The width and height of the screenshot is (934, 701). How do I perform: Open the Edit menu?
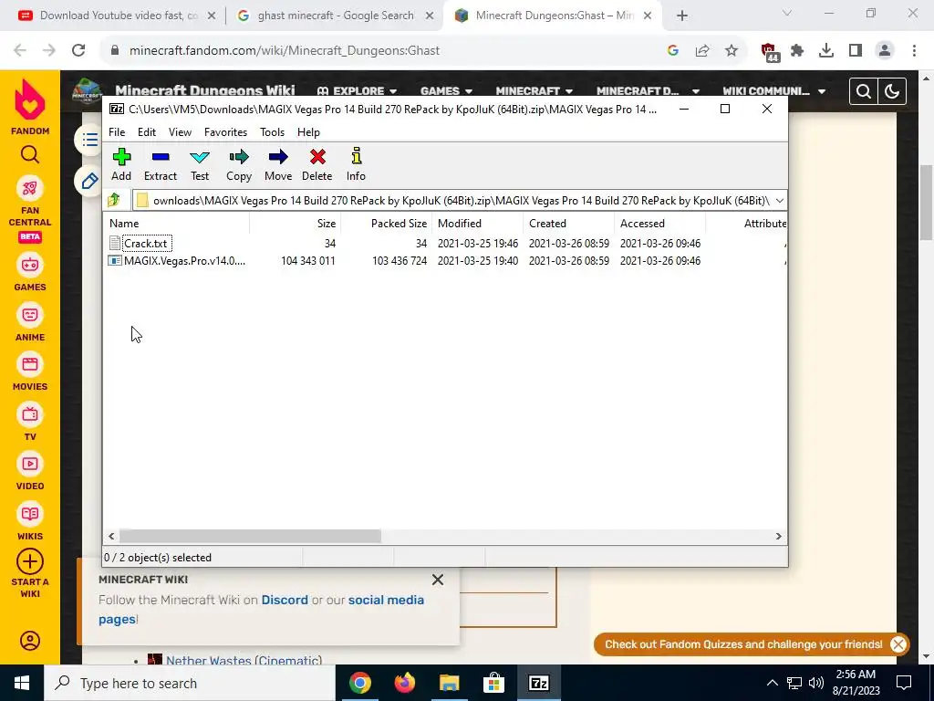point(147,132)
